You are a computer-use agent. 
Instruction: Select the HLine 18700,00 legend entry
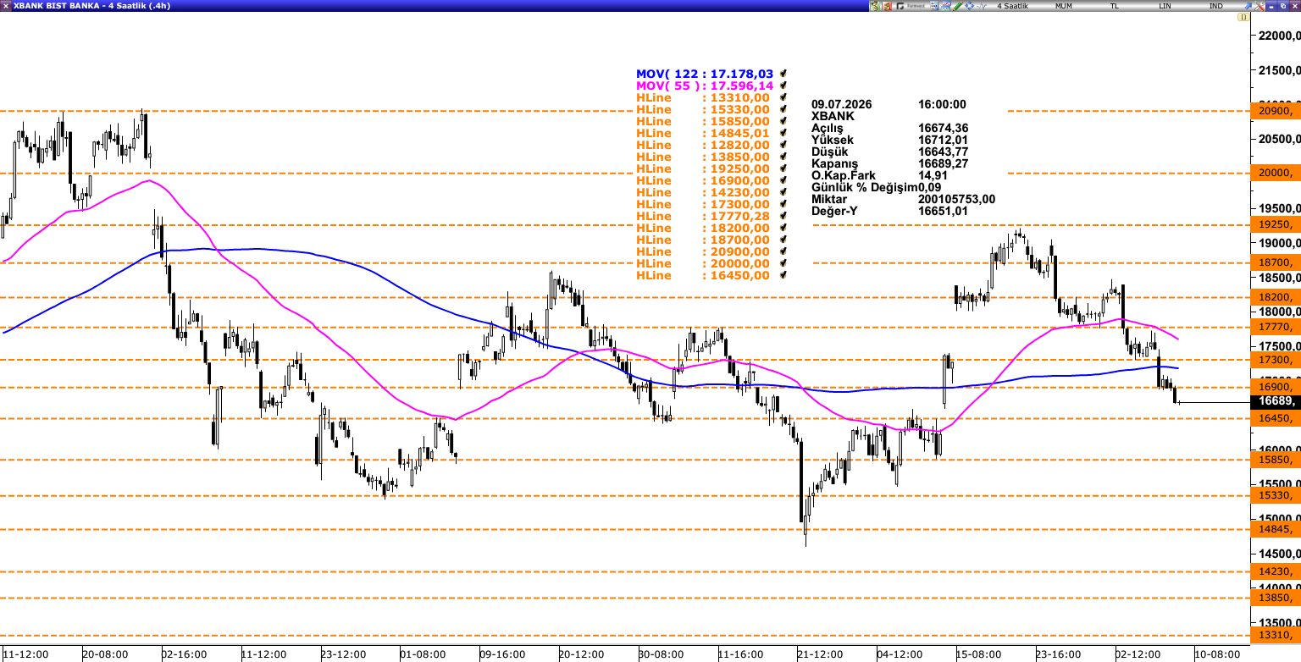703,240
